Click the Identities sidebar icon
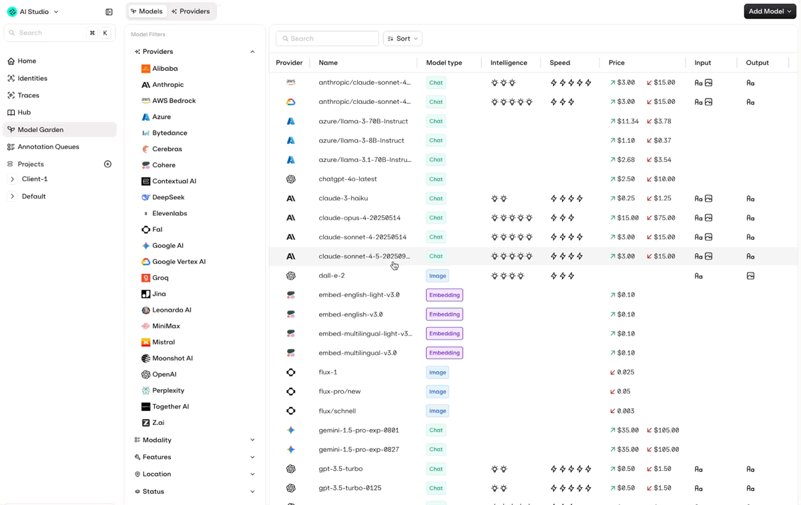Screen dimensions: 801x505 tap(11, 78)
